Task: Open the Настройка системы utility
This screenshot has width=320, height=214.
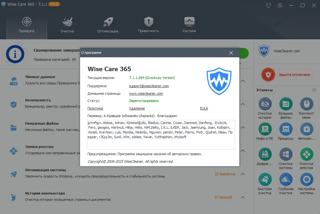Action: [306, 184]
